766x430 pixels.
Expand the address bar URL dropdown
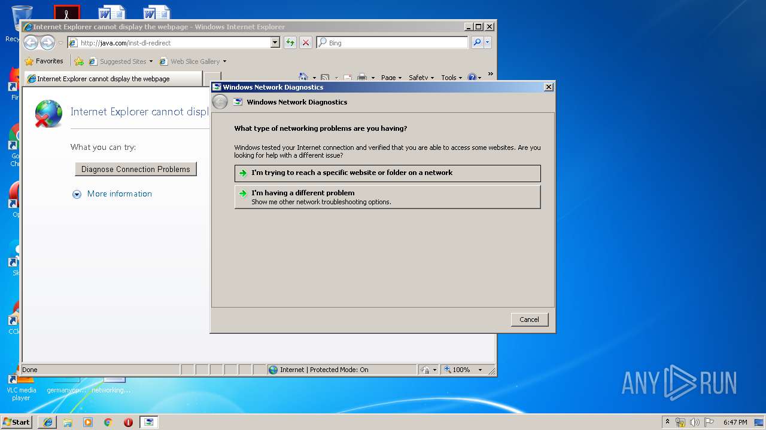pos(275,42)
